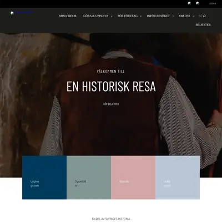
Task: Open the Mina Sidor menu item
Action: pos(68,16)
